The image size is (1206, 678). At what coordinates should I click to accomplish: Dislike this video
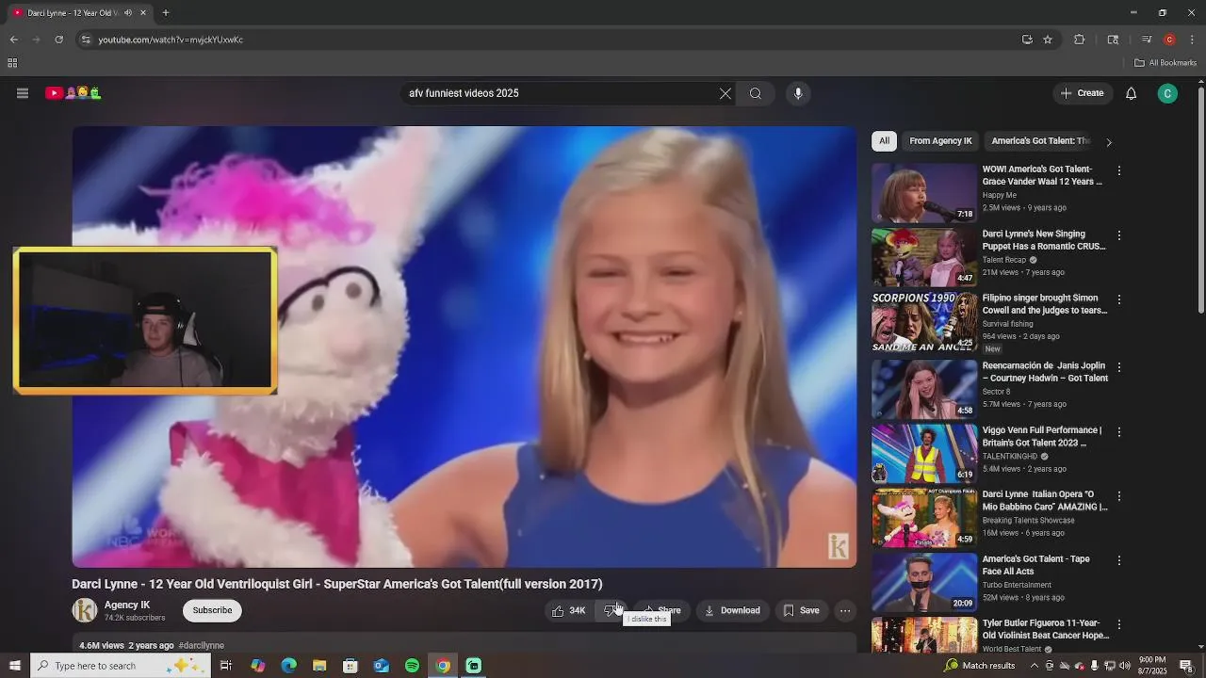click(x=611, y=610)
